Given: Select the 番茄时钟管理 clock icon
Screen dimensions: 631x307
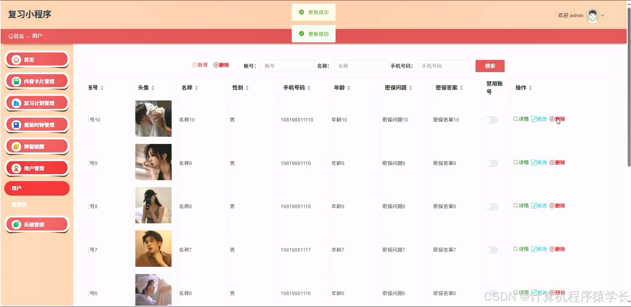Looking at the screenshot, I should pyautogui.click(x=16, y=124).
